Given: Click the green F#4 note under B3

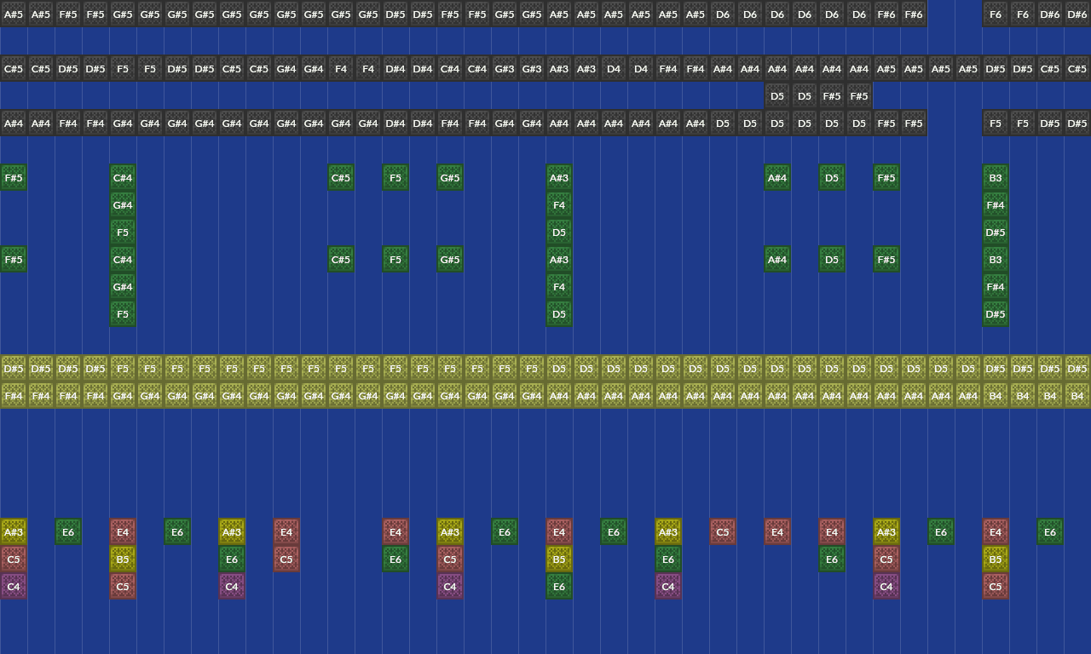Looking at the screenshot, I should click(x=995, y=205).
